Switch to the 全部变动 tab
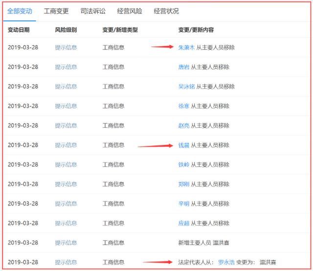Viewport: 313px width, 271px height. [x=20, y=11]
